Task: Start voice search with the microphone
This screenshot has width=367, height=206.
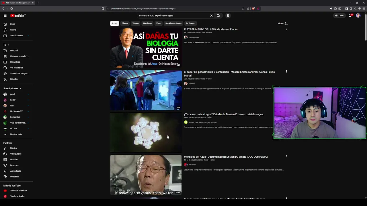Action: point(228,15)
